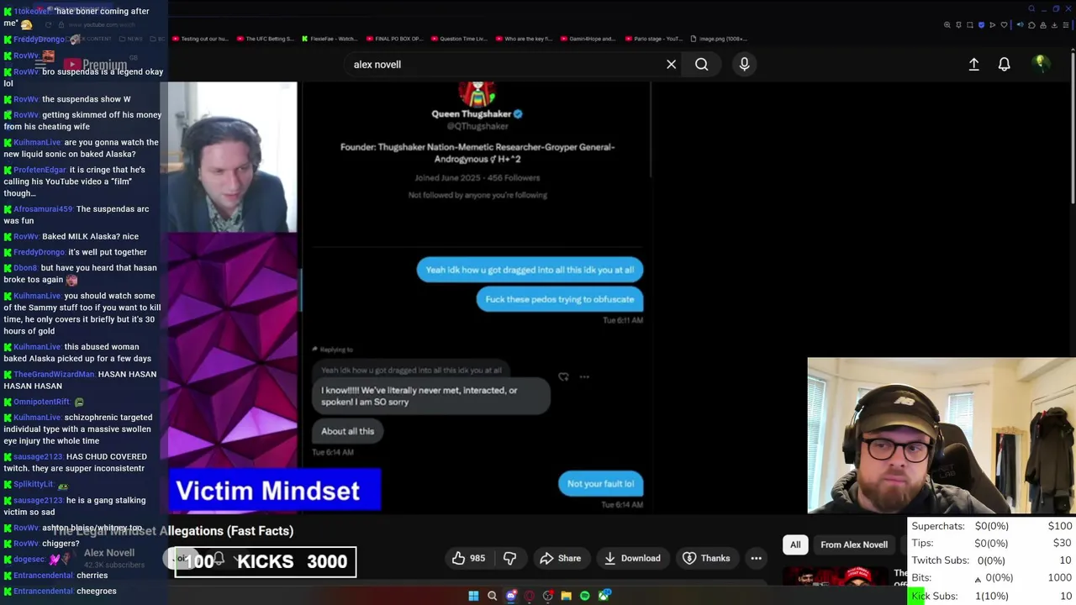Open YouTube notifications bell
This screenshot has width=1076, height=605.
point(1004,64)
